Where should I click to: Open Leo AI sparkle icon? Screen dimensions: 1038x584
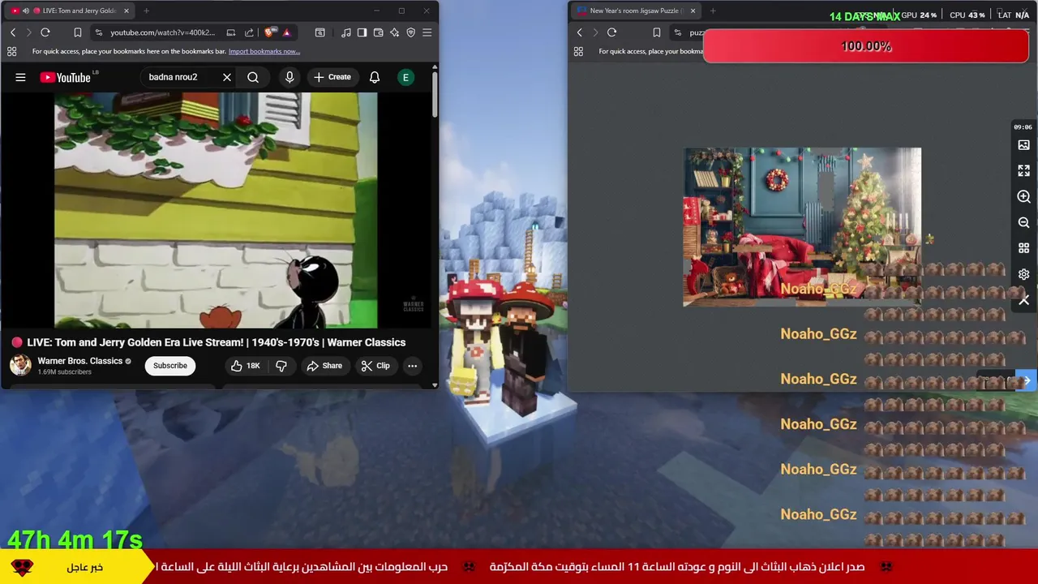(394, 32)
